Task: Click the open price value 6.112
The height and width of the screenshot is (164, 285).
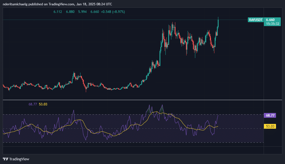Action: (58, 12)
